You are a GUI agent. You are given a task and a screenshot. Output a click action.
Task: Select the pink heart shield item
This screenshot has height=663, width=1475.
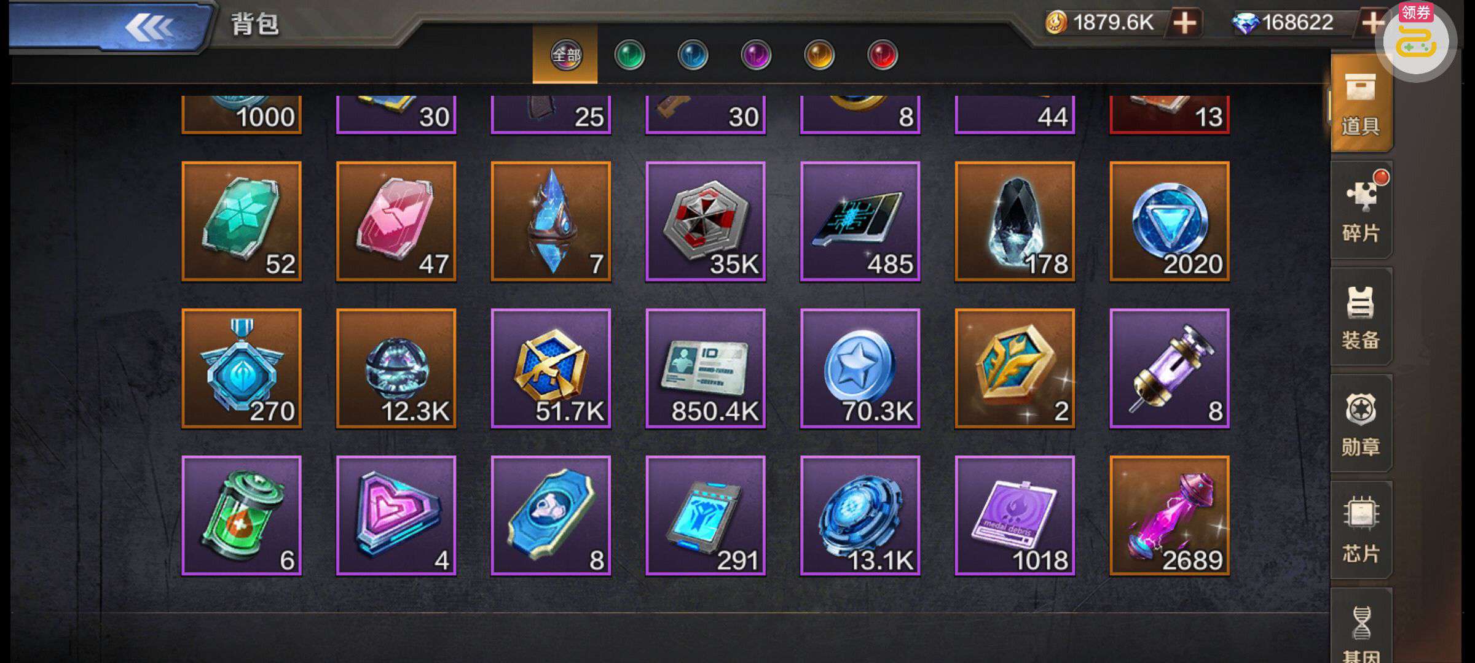point(396,516)
